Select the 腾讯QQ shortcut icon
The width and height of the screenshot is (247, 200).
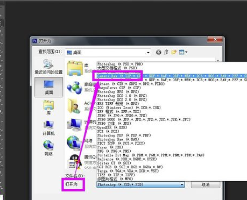[75, 162]
